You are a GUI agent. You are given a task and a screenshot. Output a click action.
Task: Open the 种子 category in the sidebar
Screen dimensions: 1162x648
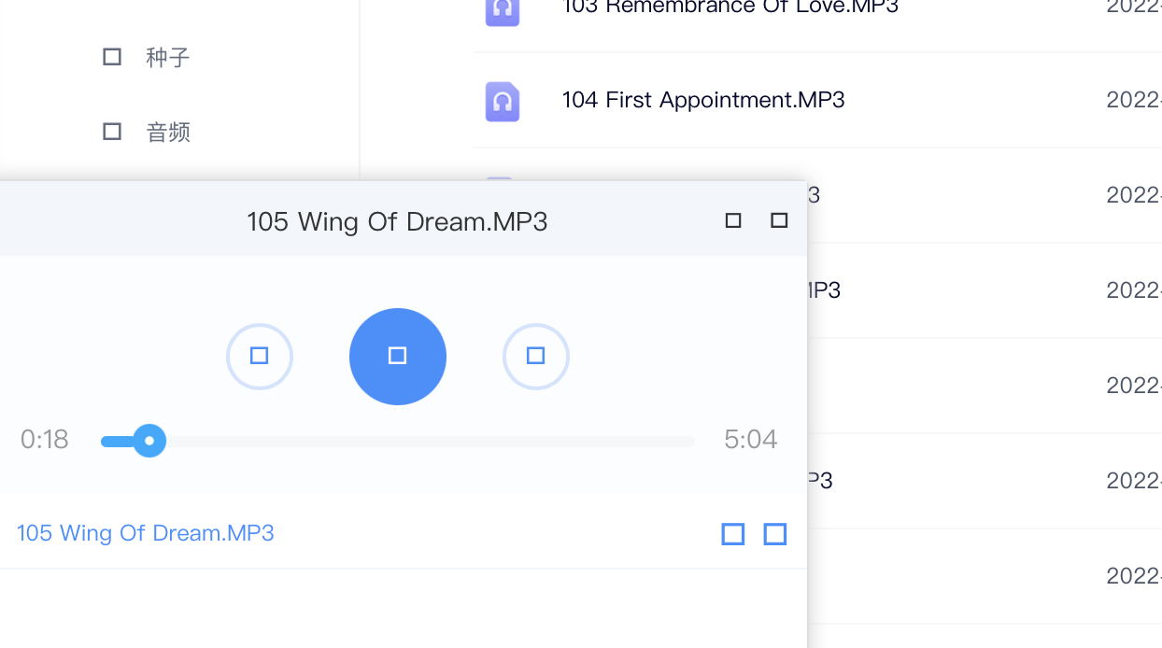coord(168,58)
